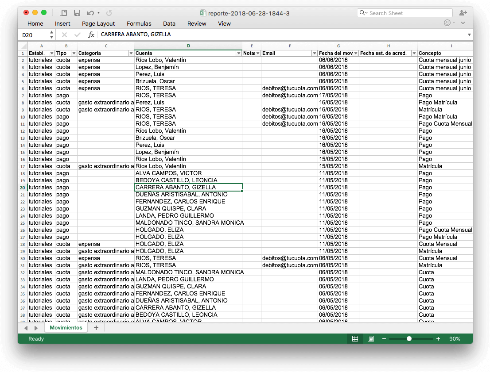Open the undo history dropdown arrow

(x=98, y=13)
